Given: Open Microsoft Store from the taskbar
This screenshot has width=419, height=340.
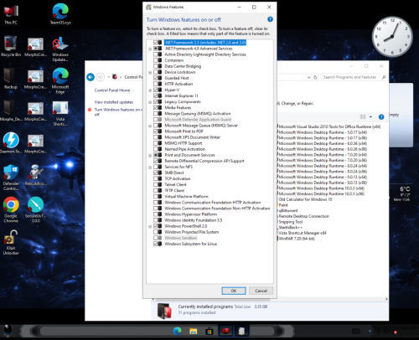Looking at the screenshot, I should (209, 331).
